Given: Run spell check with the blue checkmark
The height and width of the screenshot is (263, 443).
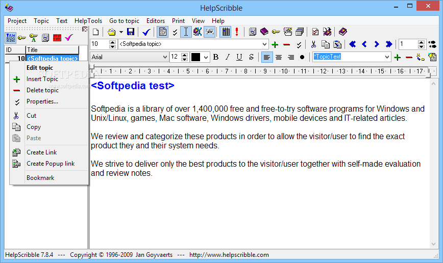Looking at the screenshot, I should (146, 32).
